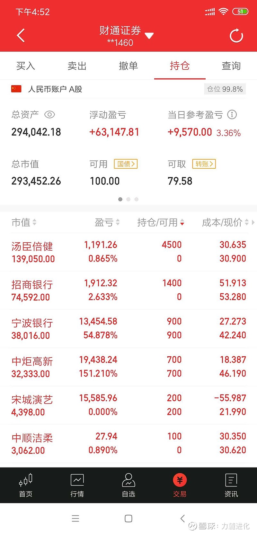Select second page indicator dot
Image resolution: width=257 pixels, height=534 pixels.
pos(128,199)
